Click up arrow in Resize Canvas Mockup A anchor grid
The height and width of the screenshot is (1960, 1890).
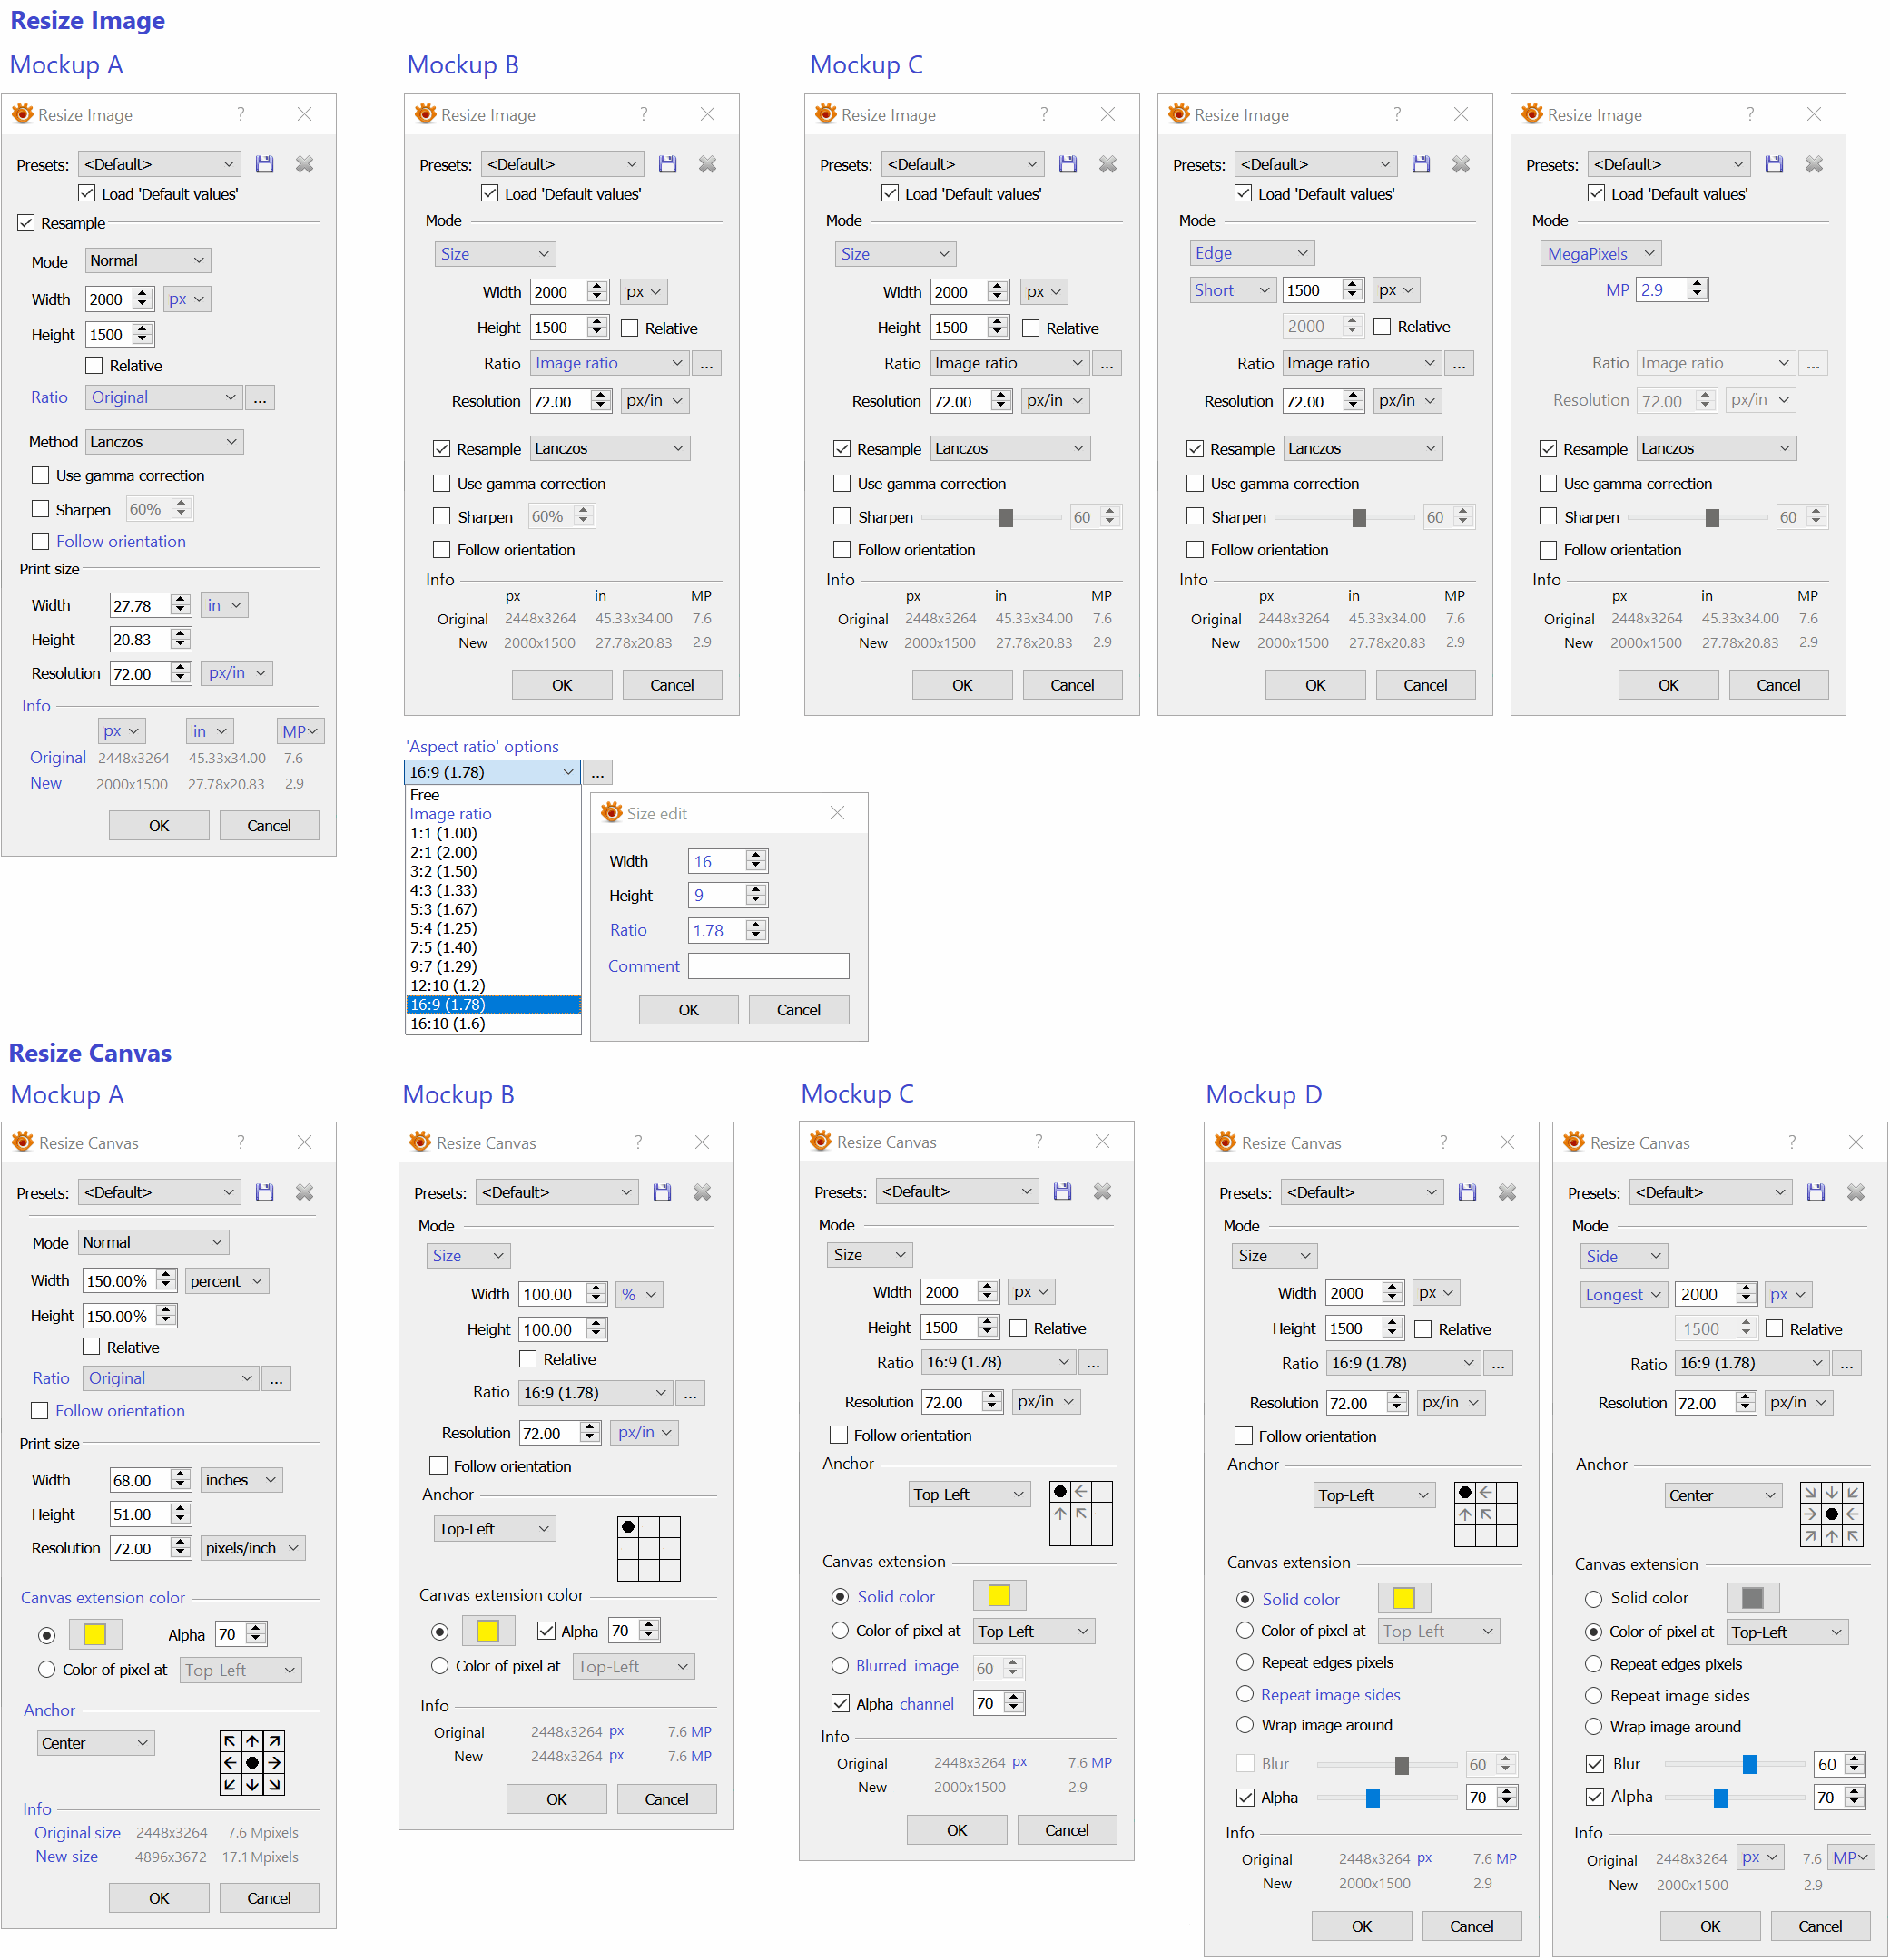pos(252,1740)
